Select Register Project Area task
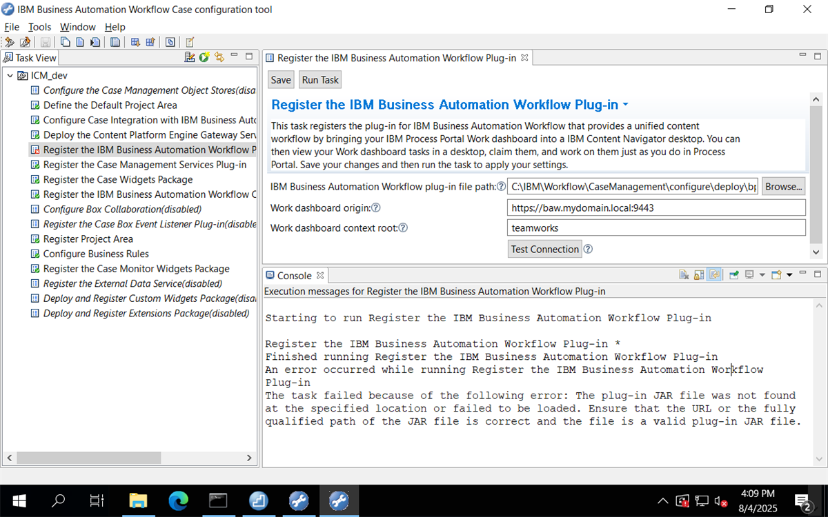The height and width of the screenshot is (517, 828). (88, 239)
